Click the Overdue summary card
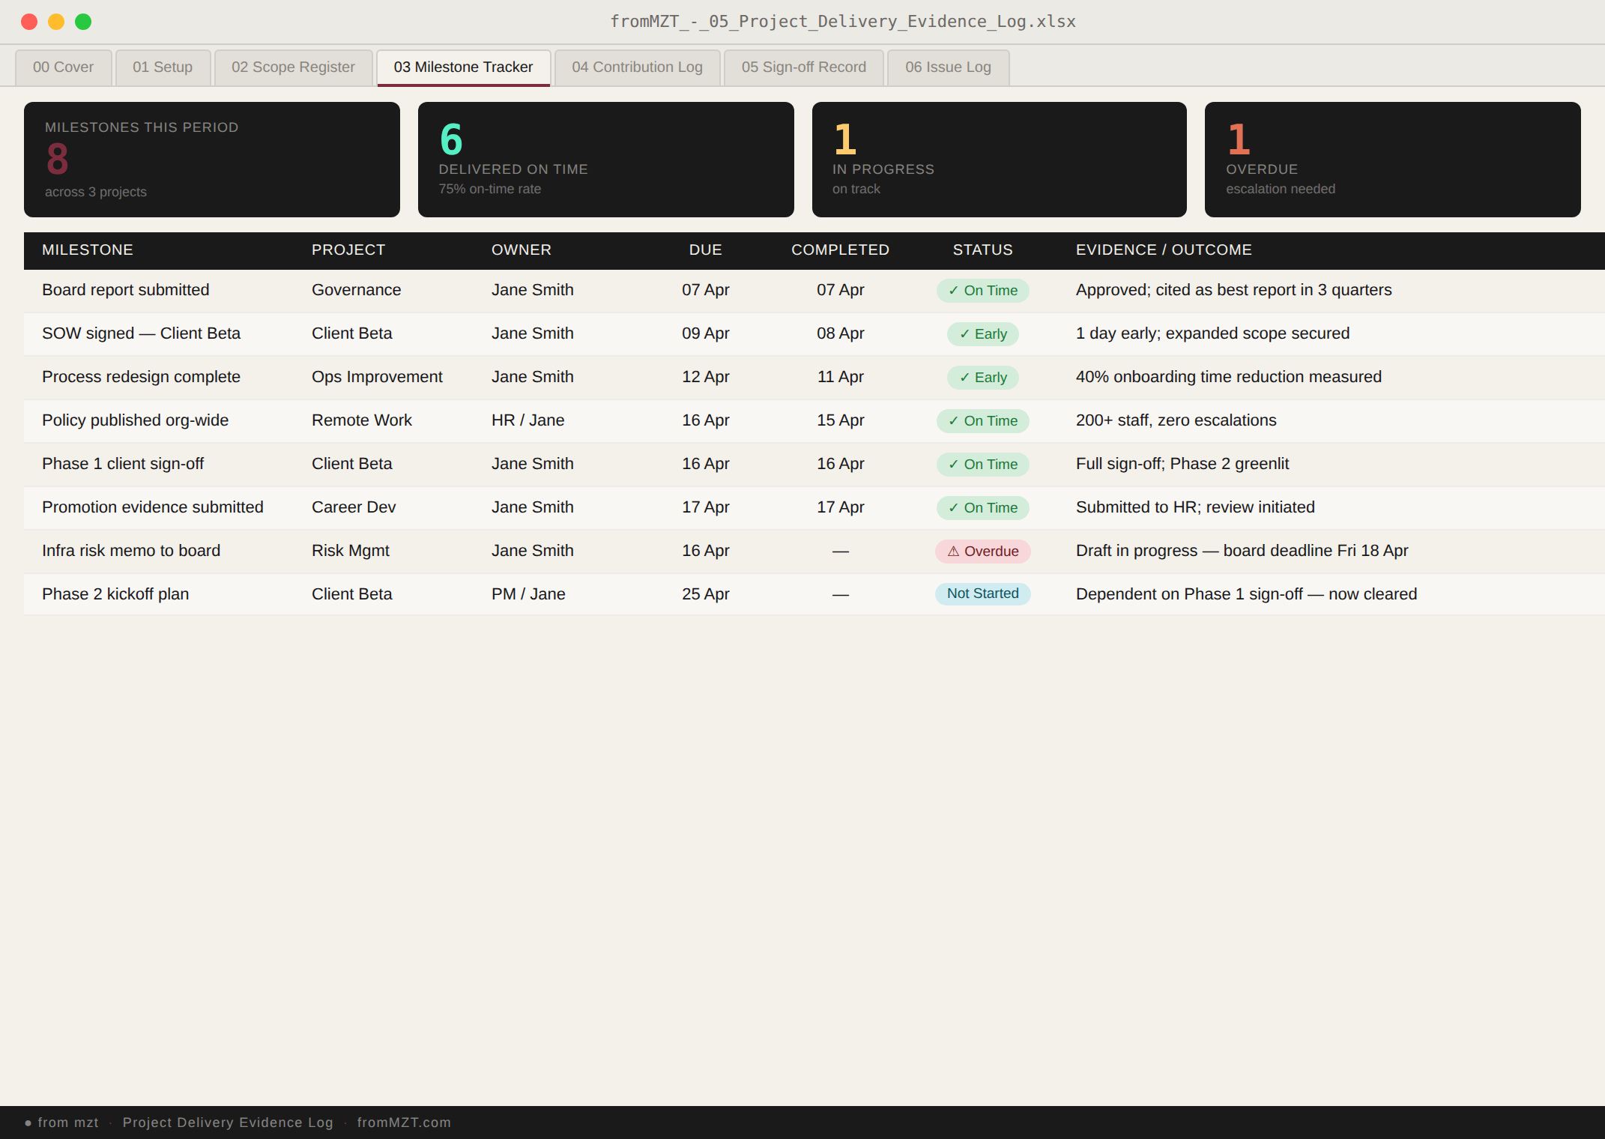Image resolution: width=1605 pixels, height=1139 pixels. pos(1393,160)
